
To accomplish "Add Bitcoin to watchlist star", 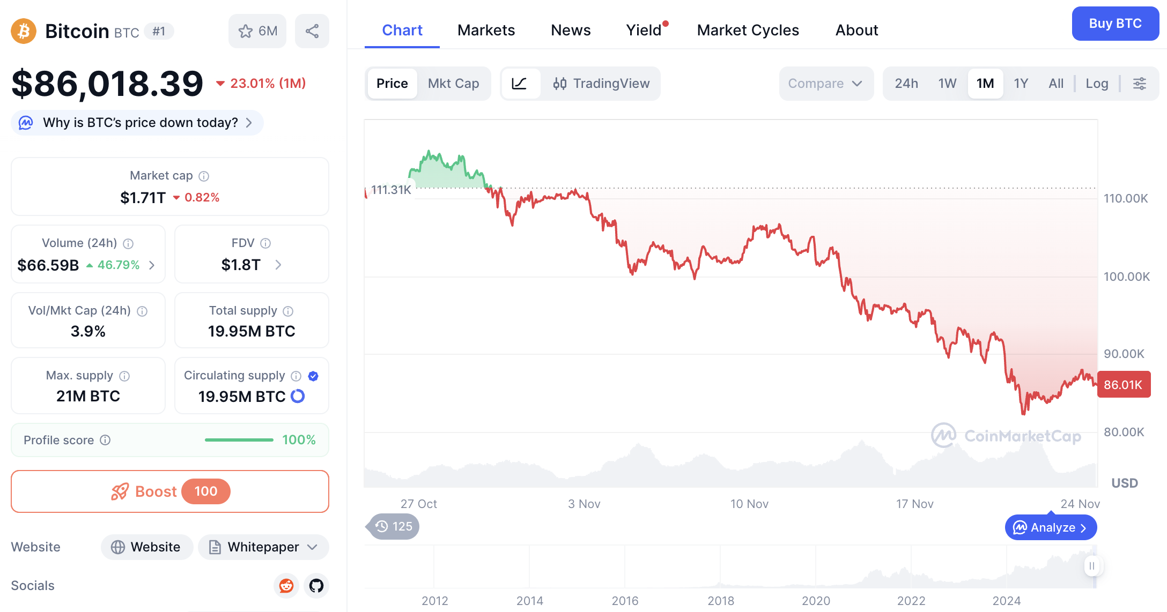I will pos(257,31).
